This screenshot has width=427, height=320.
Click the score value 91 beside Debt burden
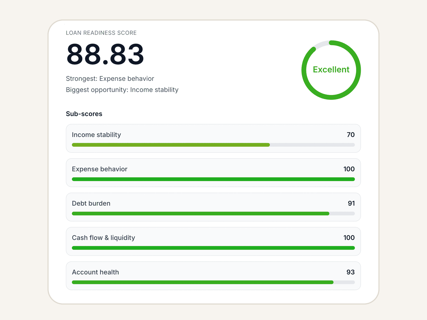[x=351, y=203]
